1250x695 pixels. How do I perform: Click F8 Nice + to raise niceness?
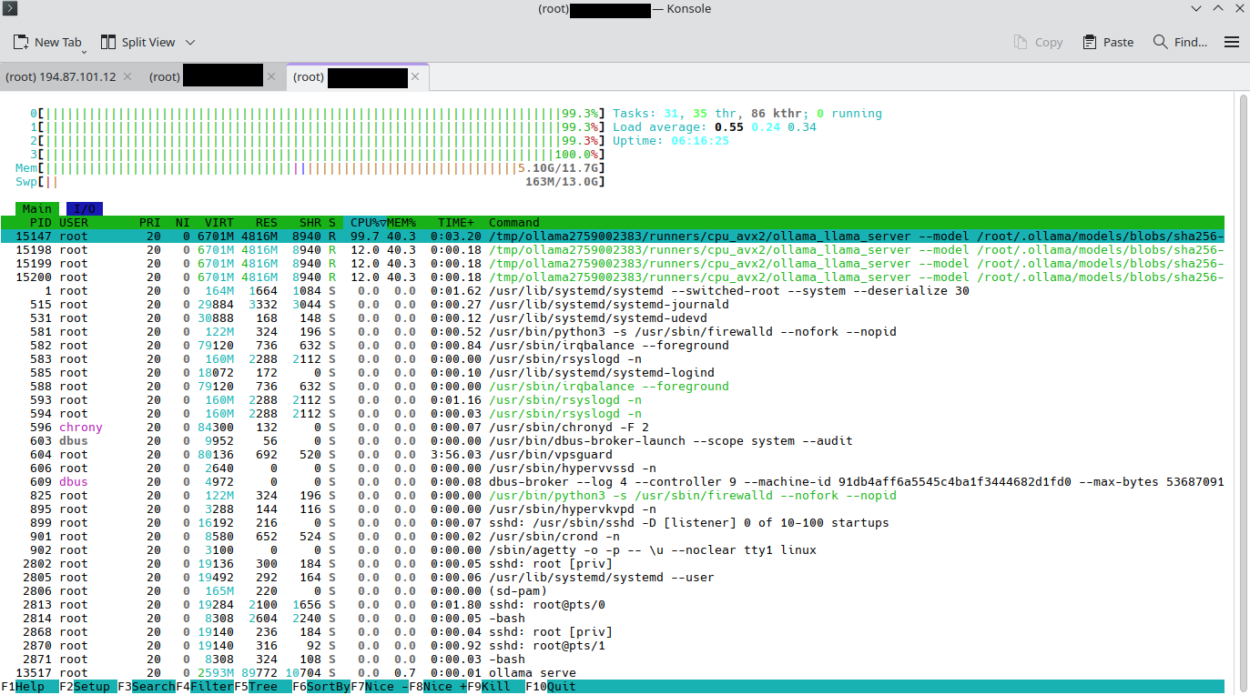[438, 687]
